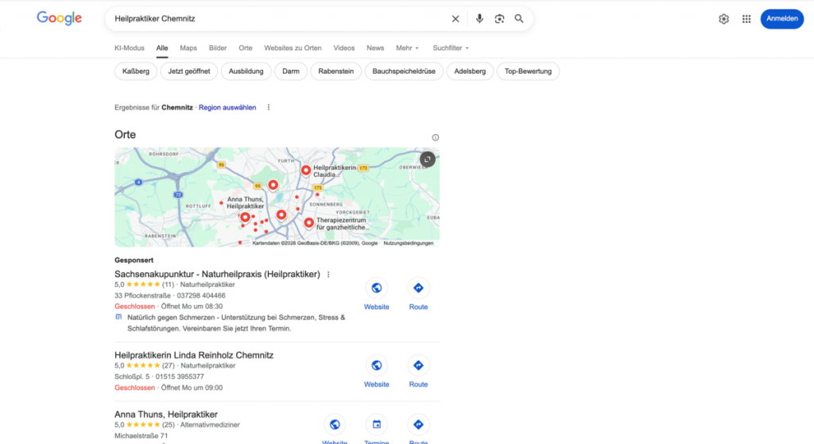The height and width of the screenshot is (444, 814).
Task: Filter by Kaßberg chip
Action: pyautogui.click(x=135, y=71)
